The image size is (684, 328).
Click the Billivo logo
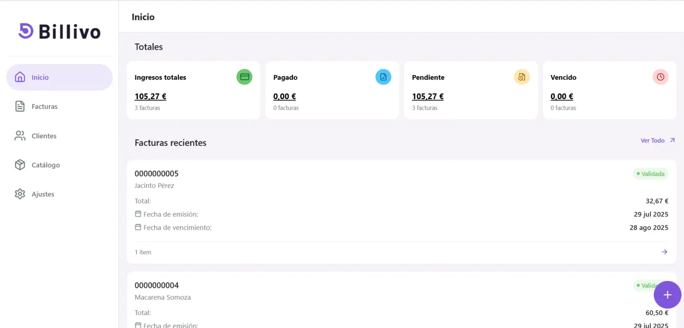[59, 32]
